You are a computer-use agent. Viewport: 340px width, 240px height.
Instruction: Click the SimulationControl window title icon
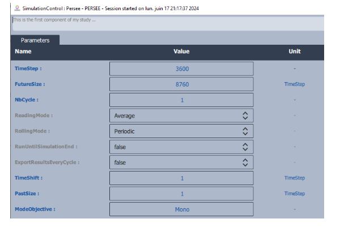17,8
